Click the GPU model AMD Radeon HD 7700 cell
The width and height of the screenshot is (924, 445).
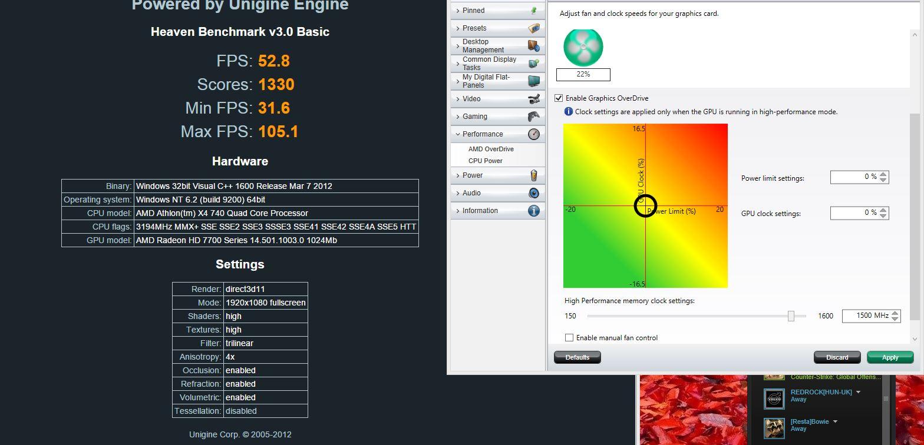tap(276, 240)
